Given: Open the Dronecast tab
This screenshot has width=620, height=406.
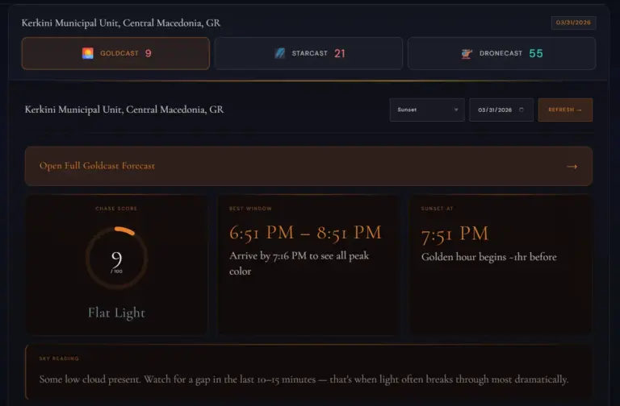Looking at the screenshot, I should [x=502, y=53].
